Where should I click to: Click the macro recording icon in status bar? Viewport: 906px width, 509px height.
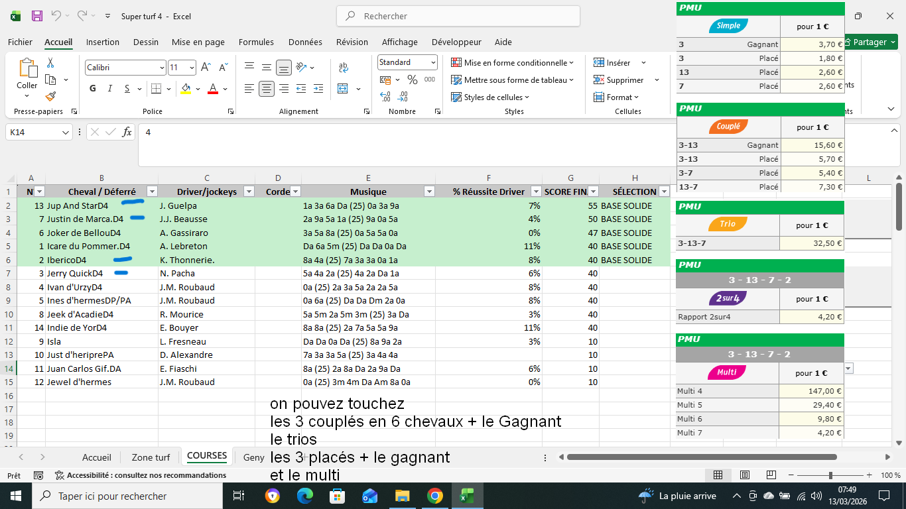click(38, 475)
